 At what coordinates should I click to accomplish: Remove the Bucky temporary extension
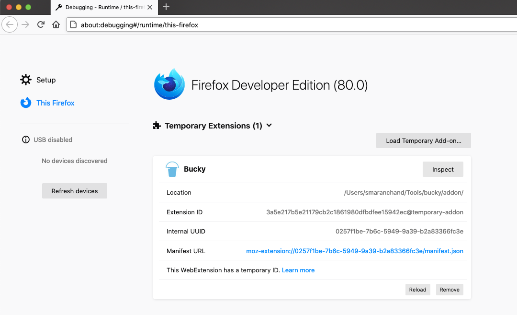(x=449, y=290)
